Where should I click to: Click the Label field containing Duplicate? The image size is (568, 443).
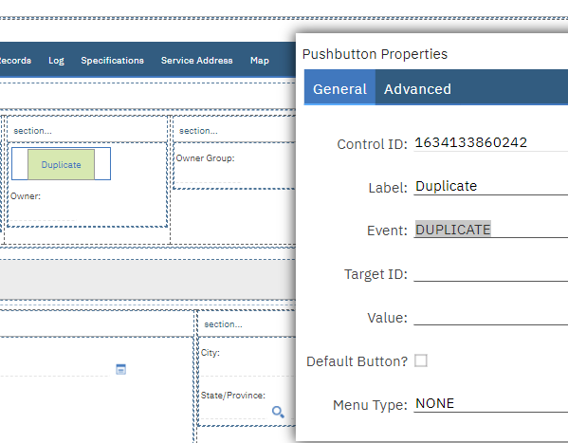pos(490,186)
